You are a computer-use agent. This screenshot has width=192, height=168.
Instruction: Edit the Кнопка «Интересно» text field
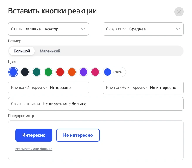click(x=48, y=88)
